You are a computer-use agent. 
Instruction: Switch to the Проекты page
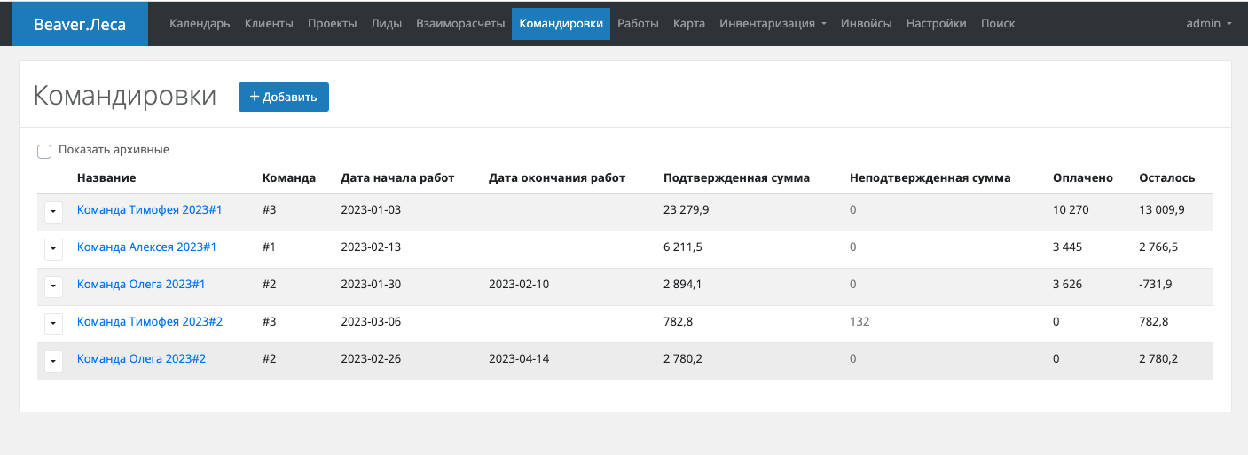click(332, 24)
